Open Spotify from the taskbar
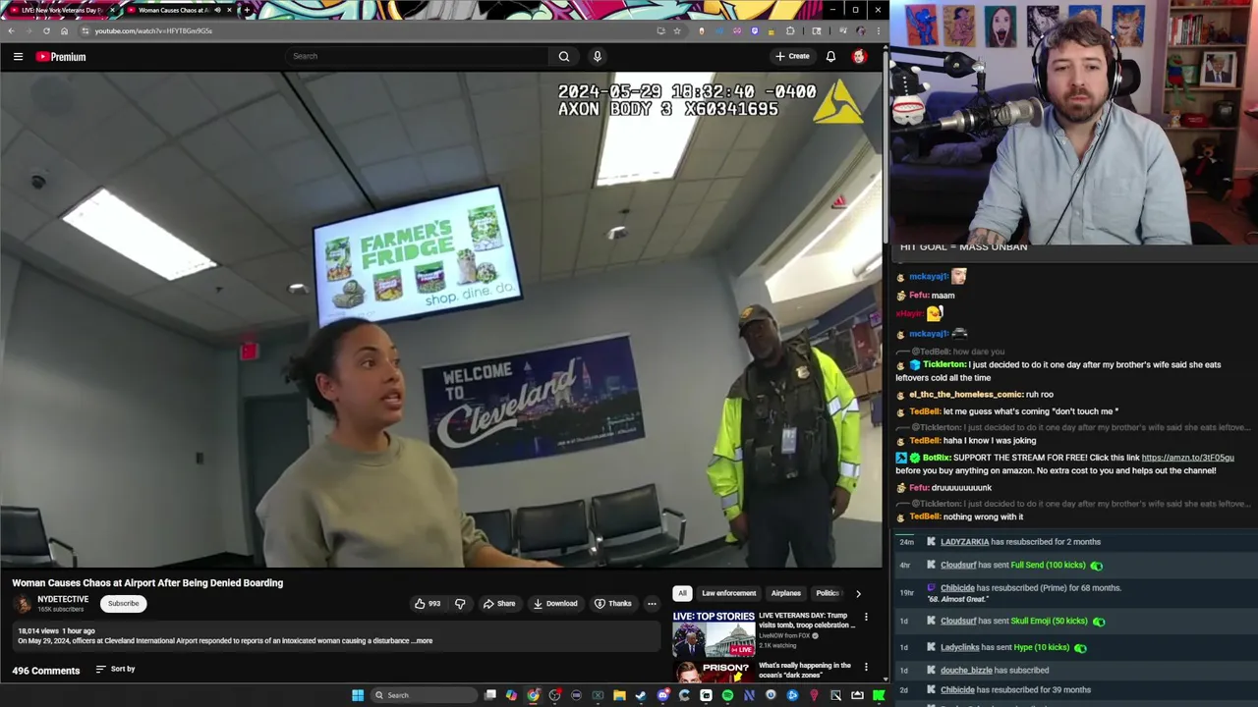 727,695
